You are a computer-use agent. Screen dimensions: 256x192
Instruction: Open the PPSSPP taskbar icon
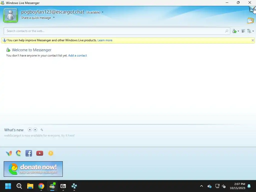(x=74, y=186)
